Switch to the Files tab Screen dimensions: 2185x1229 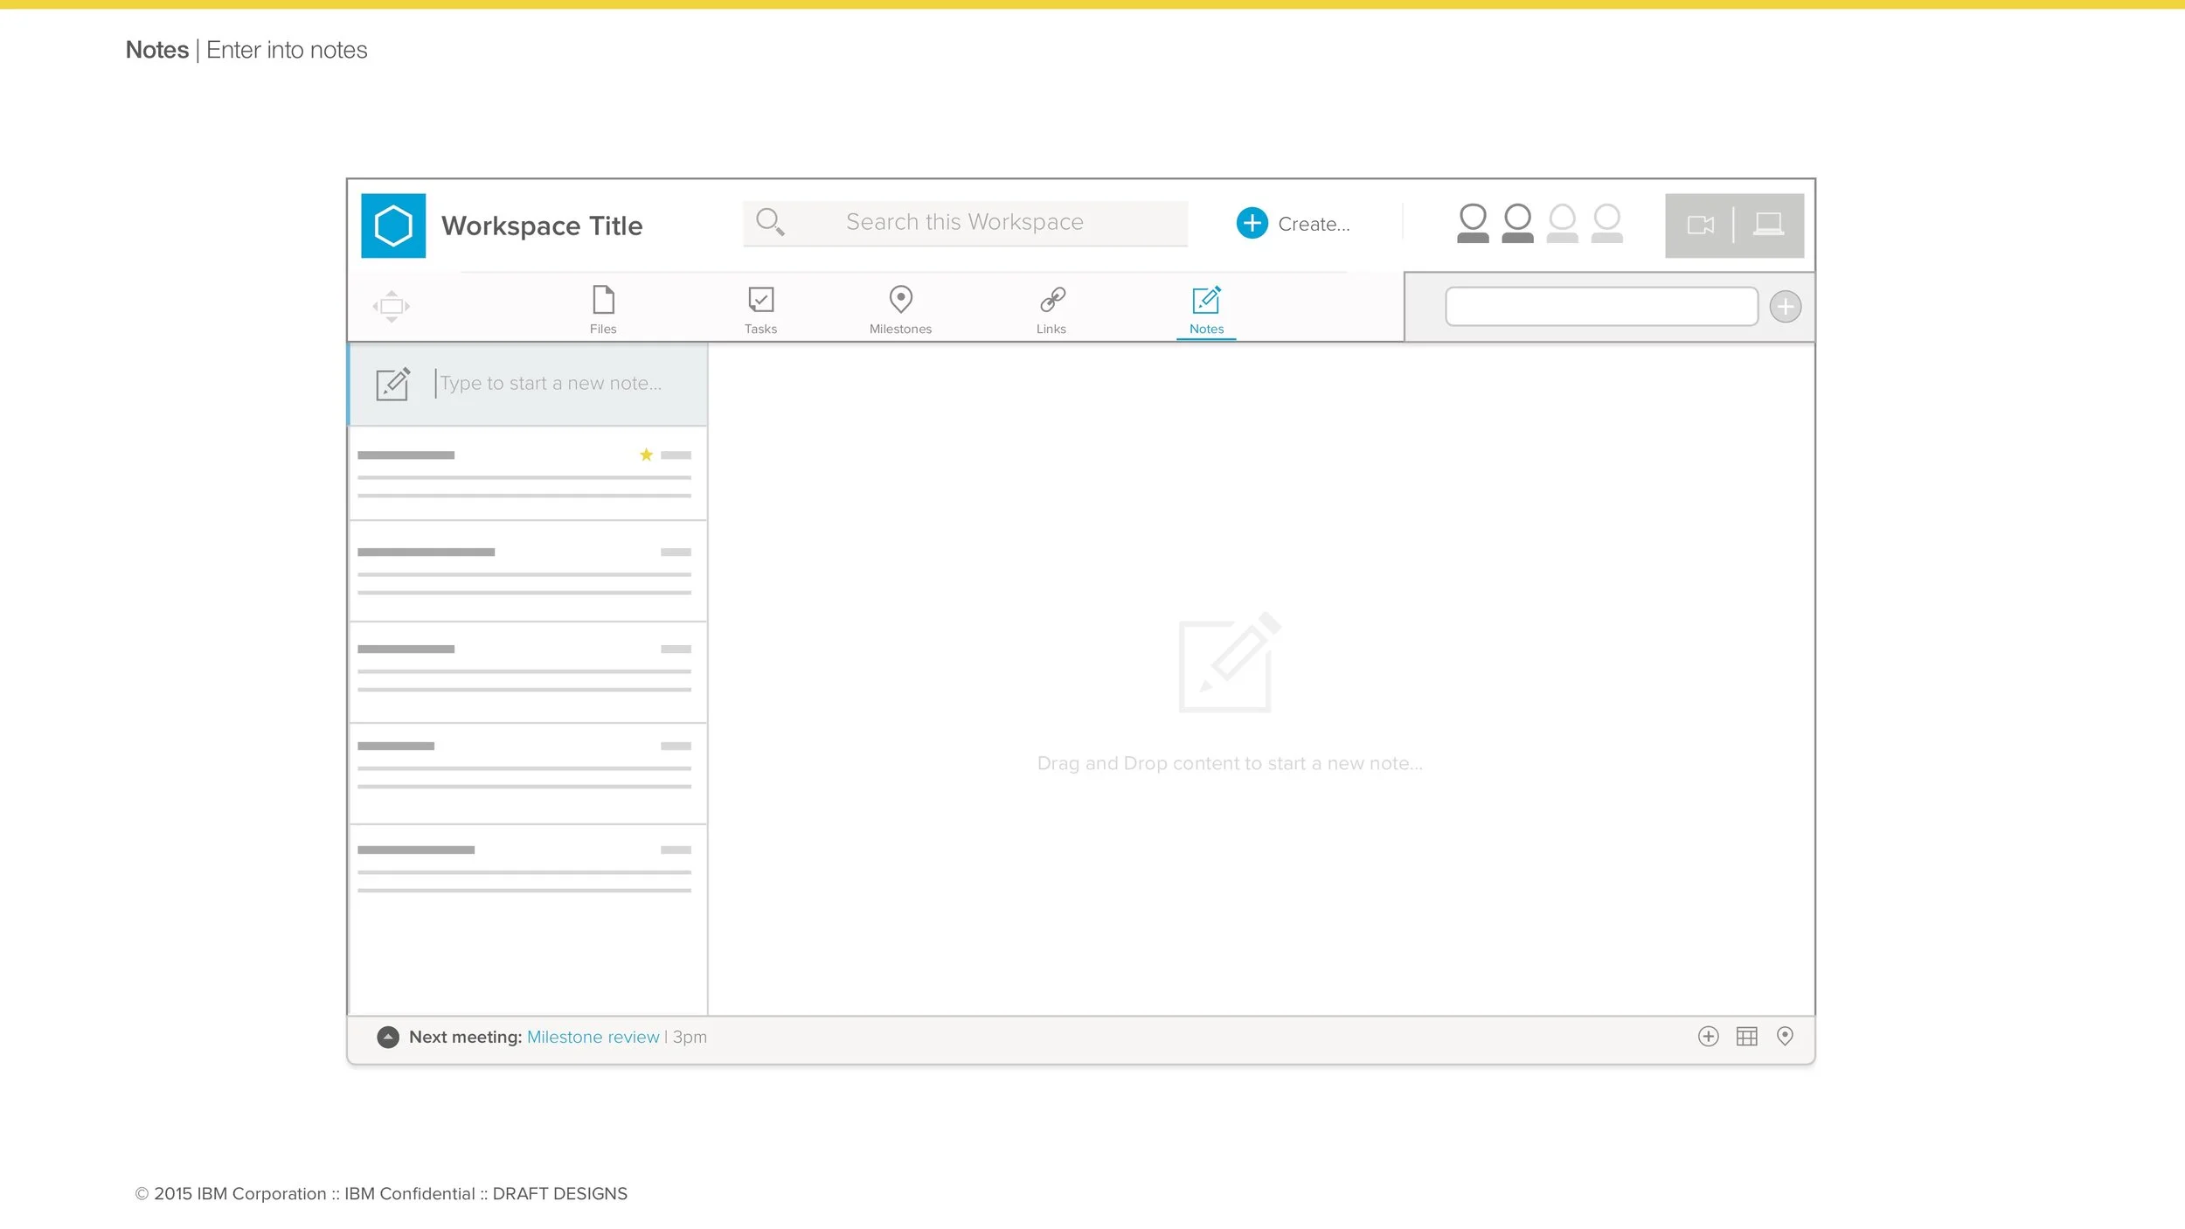coord(603,309)
